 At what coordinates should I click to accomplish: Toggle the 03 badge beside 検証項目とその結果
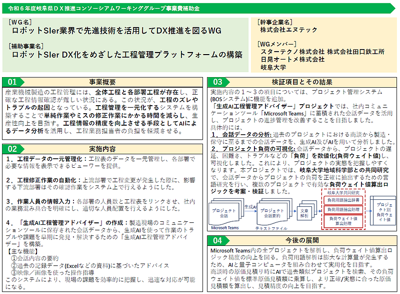pyautogui.click(x=219, y=82)
